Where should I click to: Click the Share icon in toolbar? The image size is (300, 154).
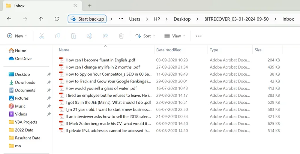[105, 36]
